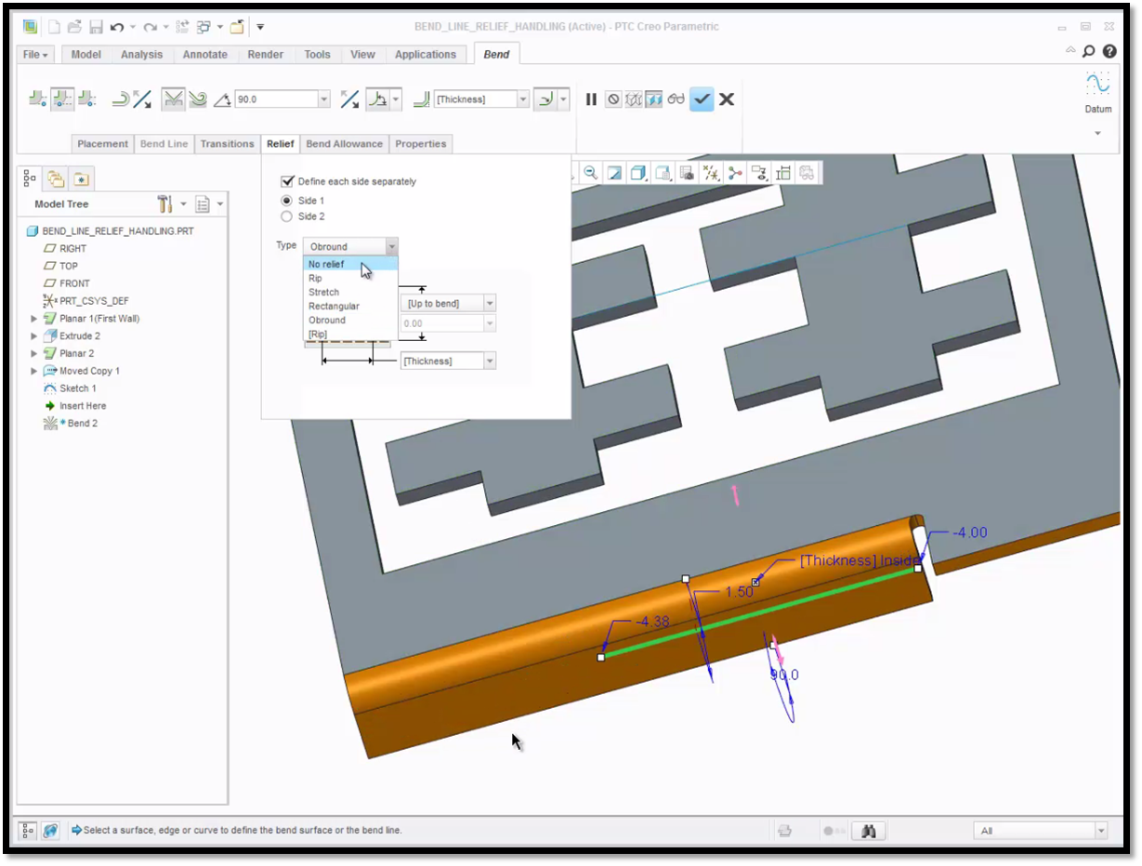Switch to the Annotate ribbon tab
The width and height of the screenshot is (1142, 866).
[x=205, y=55]
